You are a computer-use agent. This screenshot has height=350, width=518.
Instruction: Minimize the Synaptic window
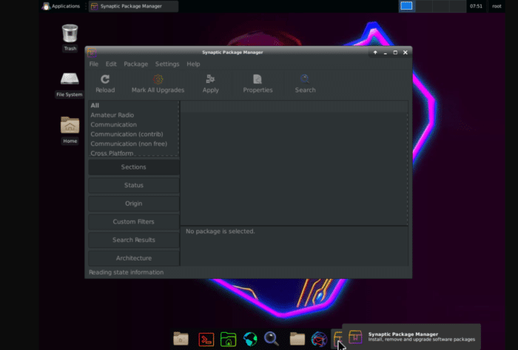coord(386,53)
